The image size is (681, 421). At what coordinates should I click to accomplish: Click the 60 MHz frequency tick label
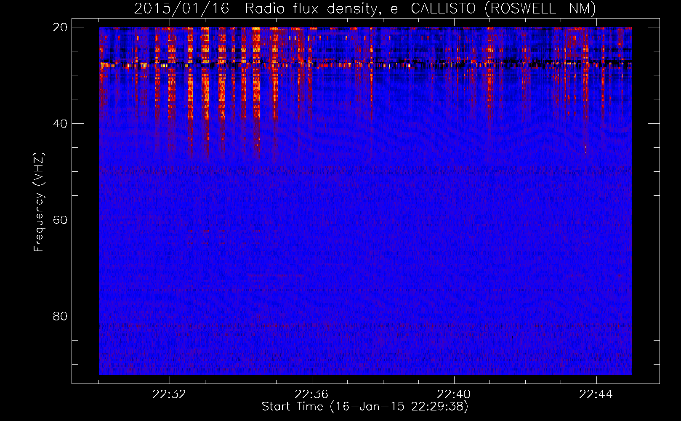(60, 220)
